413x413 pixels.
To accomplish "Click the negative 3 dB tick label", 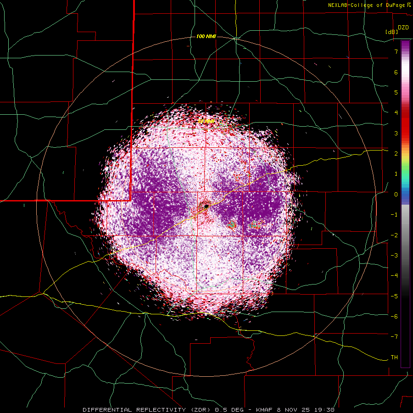I will coord(394,255).
